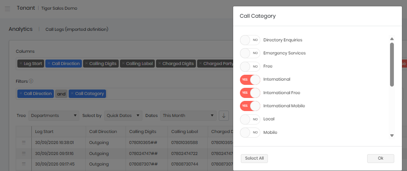Toggle the Mobile category on
Screen dimensions: 407x171
point(250,132)
